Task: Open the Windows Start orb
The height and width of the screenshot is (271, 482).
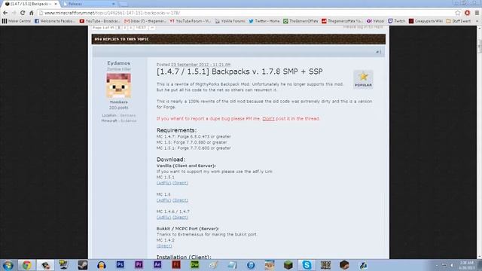Action: point(8,265)
